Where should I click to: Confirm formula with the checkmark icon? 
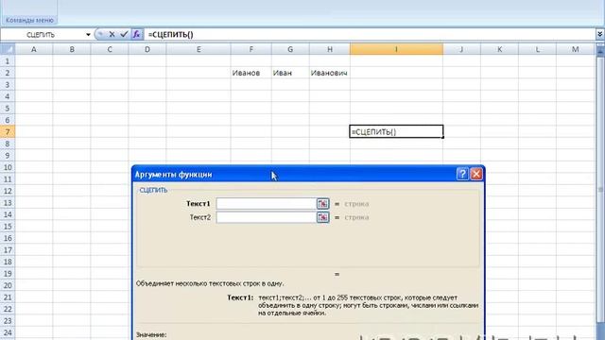pyautogui.click(x=124, y=34)
